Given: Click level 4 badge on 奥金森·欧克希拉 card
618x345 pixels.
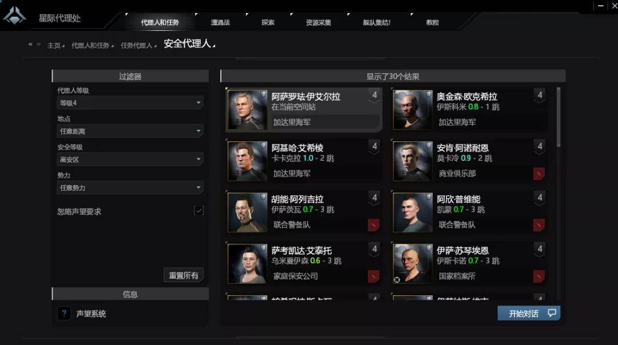Looking at the screenshot, I should click(x=540, y=96).
